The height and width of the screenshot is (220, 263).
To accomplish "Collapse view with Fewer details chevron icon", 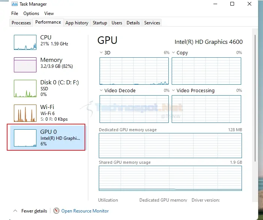I will click(x=15, y=211).
